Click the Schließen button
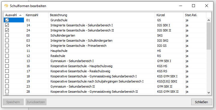Image resolution: width=216 pixels, height=110 pixels. (x=201, y=102)
